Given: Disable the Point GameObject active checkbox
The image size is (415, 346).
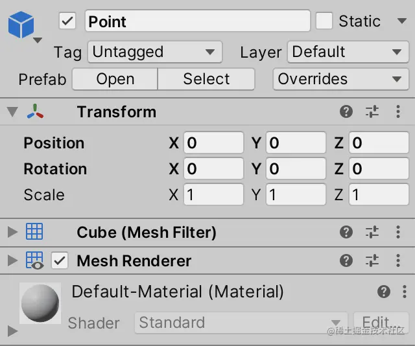Looking at the screenshot, I should pos(67,21).
